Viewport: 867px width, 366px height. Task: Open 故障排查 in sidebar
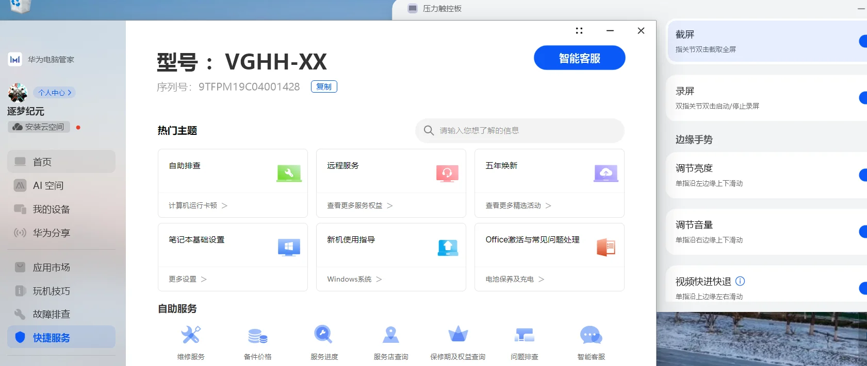(61, 314)
